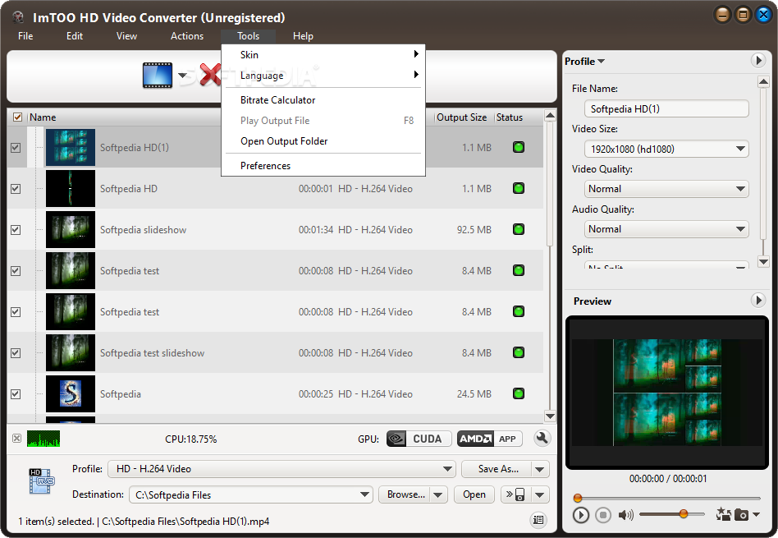Click the Add File filmstrip icon

[158, 76]
